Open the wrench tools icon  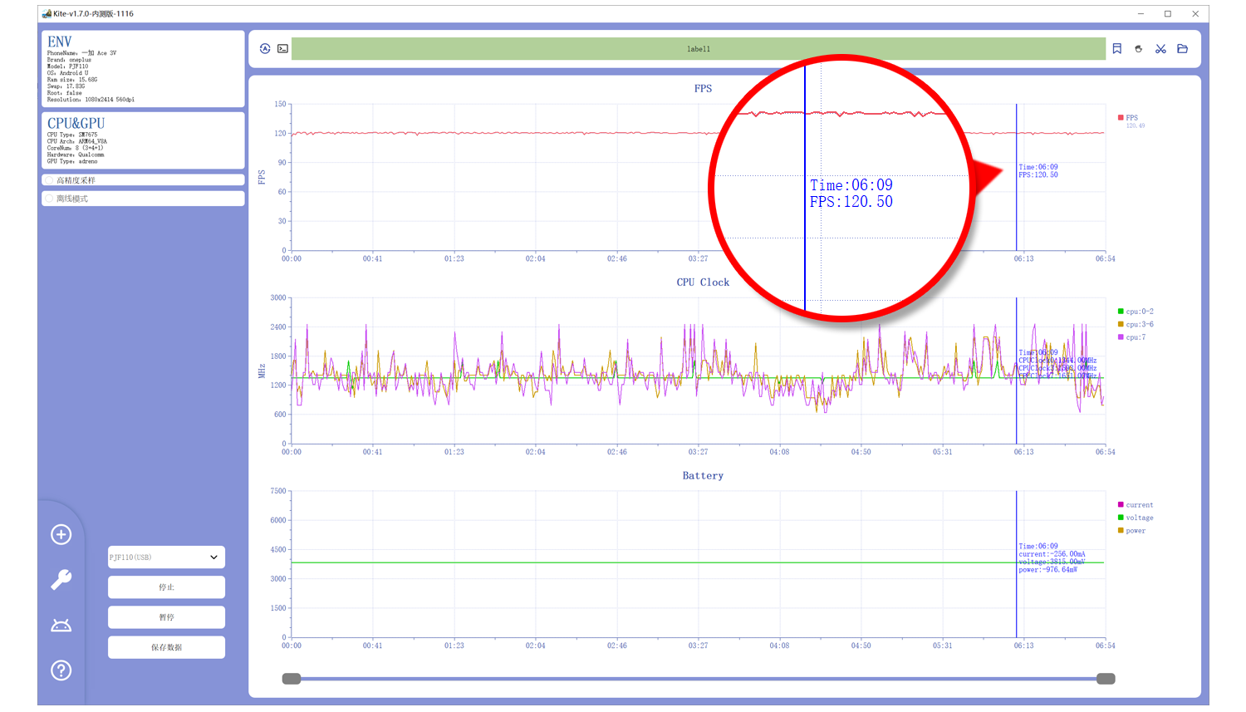pos(61,579)
